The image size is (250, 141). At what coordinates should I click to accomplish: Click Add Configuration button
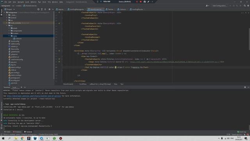coord(220,5)
